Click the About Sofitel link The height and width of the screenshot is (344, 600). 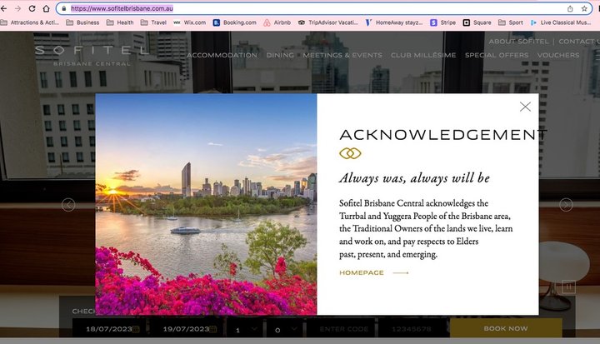[518, 42]
